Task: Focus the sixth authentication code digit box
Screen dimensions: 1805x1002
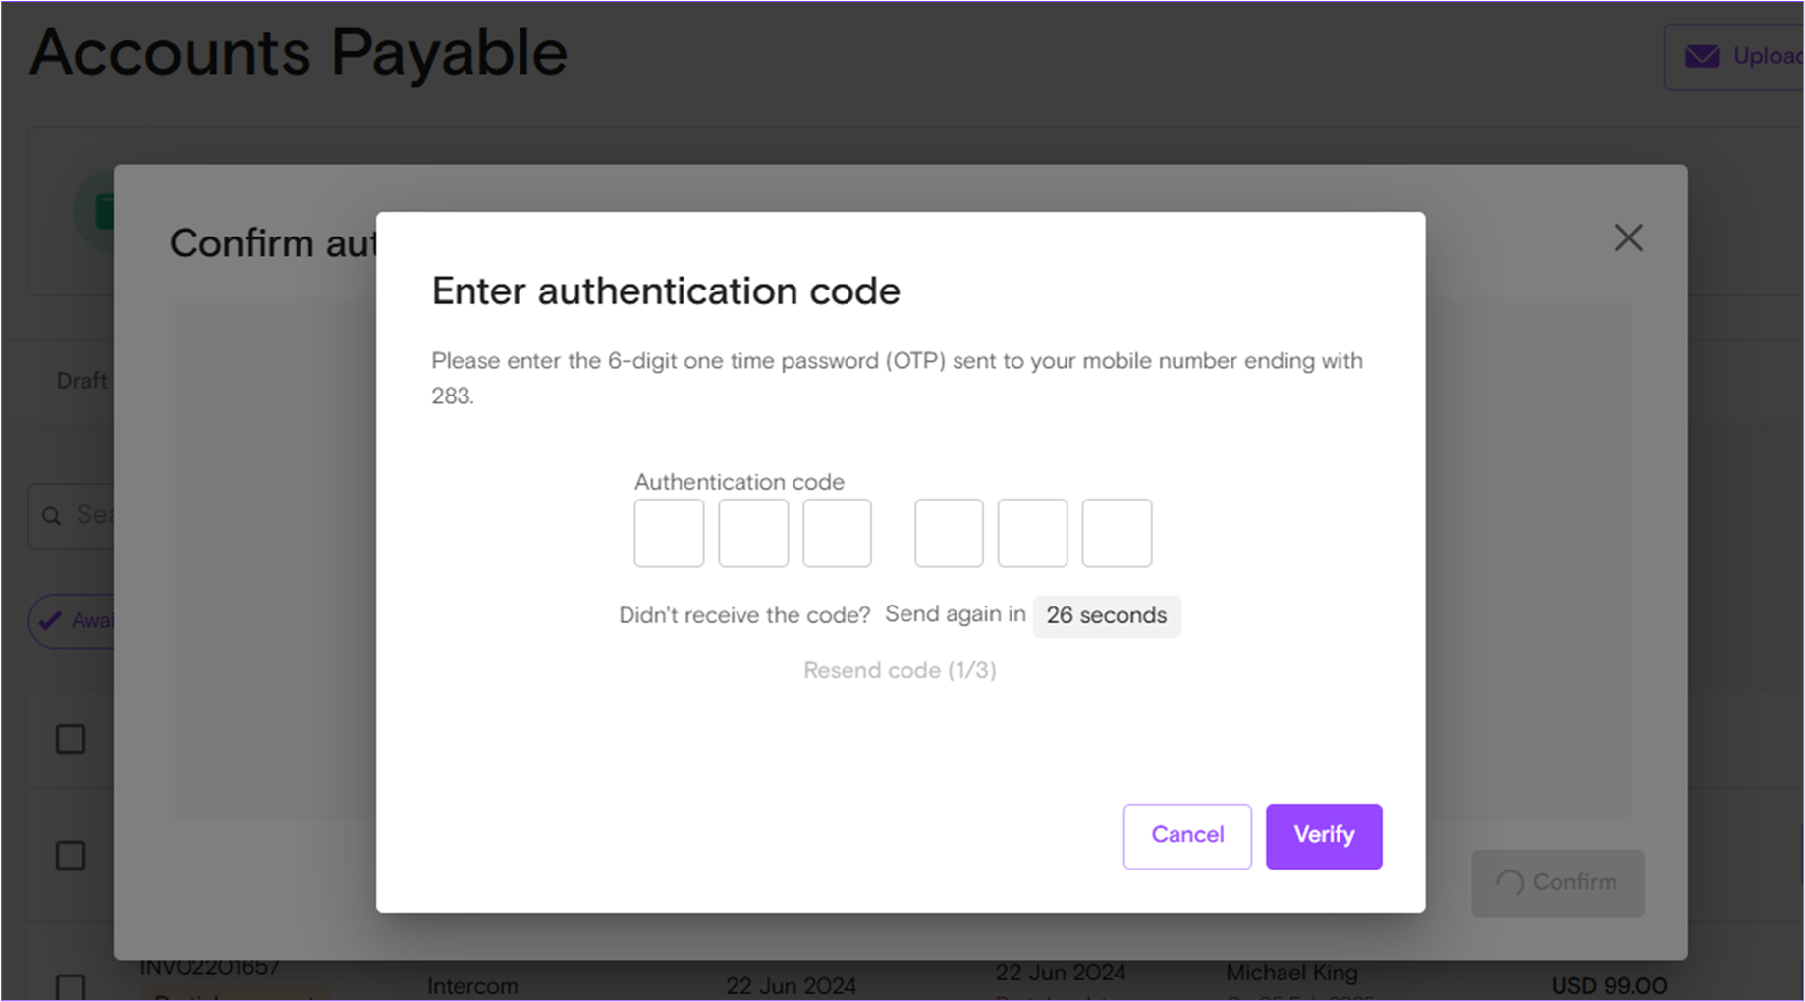Action: [x=1117, y=533]
